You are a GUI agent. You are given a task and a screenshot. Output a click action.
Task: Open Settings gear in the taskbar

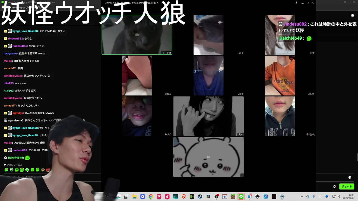pos(282,197)
